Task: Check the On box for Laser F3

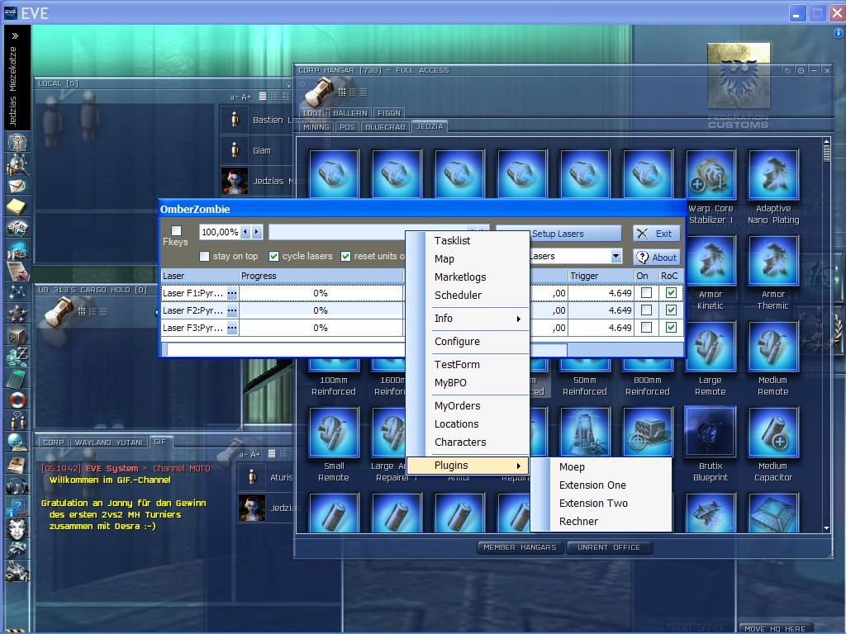Action: coord(646,327)
